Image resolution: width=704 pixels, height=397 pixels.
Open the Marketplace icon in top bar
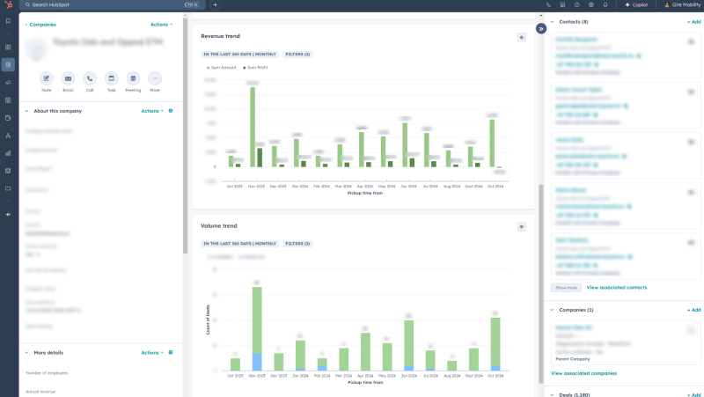tap(562, 5)
